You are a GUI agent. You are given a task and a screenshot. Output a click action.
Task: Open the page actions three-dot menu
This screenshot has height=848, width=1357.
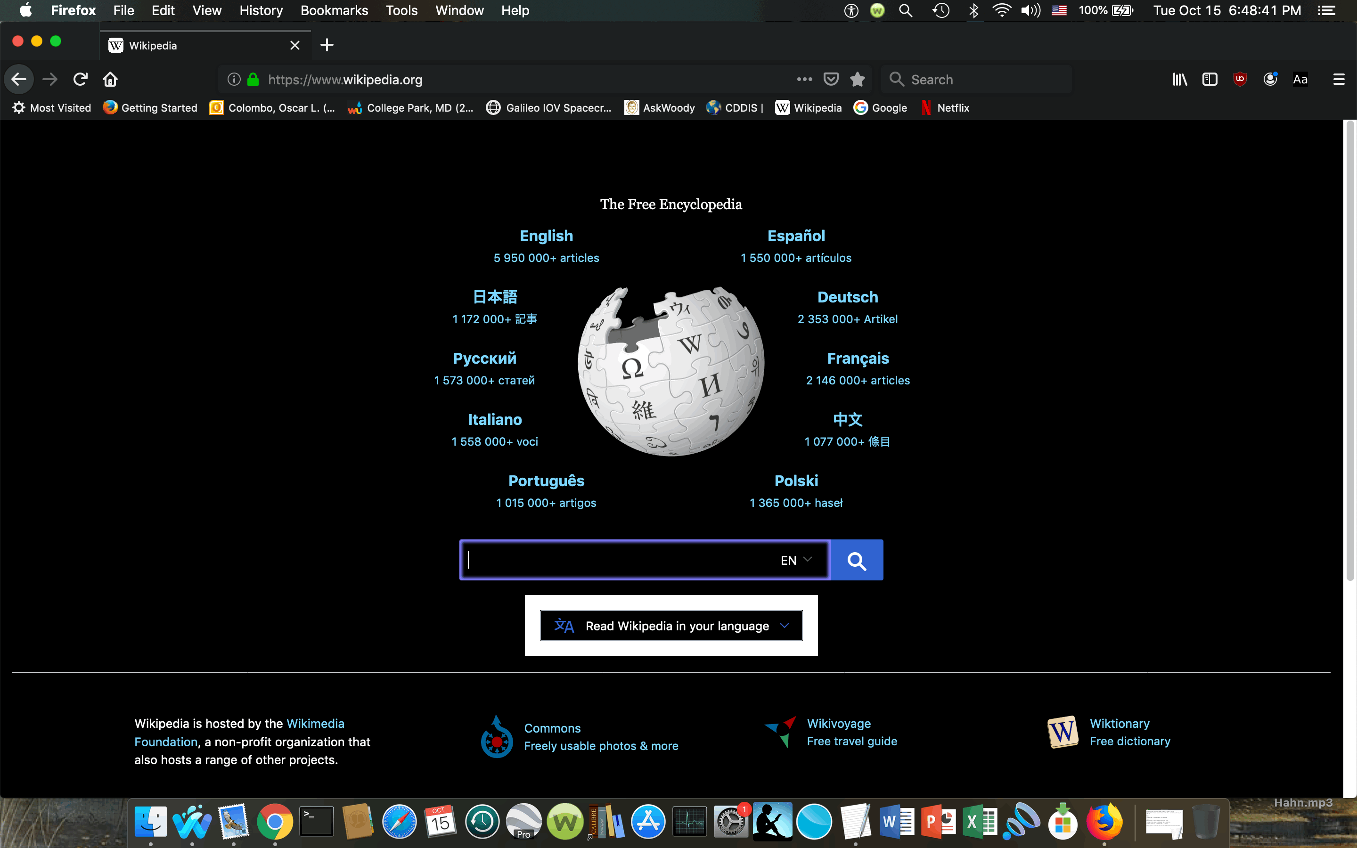coord(804,79)
